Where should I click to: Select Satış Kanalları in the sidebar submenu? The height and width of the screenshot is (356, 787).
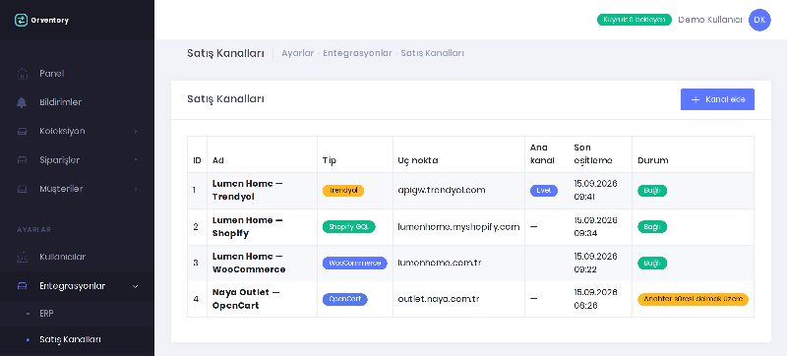[x=70, y=339]
